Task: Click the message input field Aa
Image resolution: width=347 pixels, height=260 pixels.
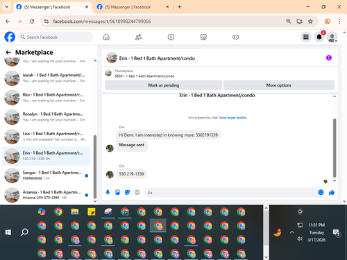Action: (x=231, y=192)
